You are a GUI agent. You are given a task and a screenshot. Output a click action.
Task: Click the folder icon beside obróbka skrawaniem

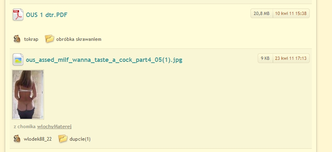[49, 39]
